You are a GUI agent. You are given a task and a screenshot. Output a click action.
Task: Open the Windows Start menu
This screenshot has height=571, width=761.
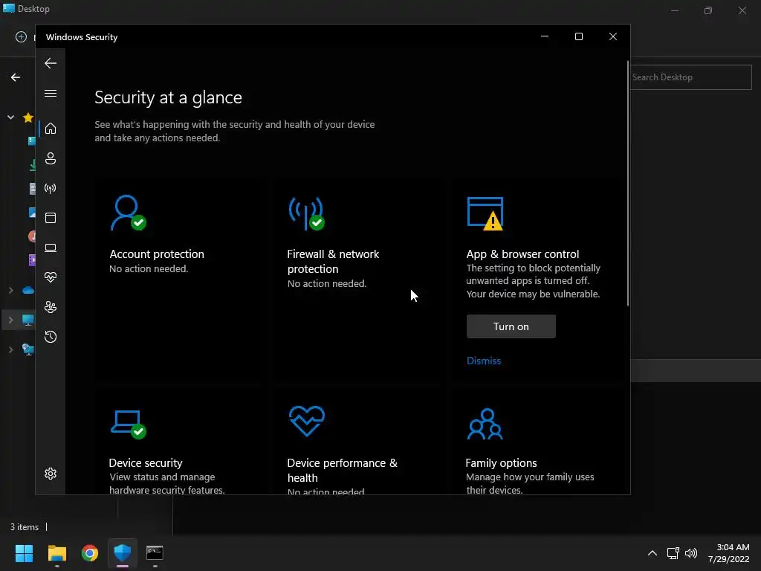[x=24, y=553]
